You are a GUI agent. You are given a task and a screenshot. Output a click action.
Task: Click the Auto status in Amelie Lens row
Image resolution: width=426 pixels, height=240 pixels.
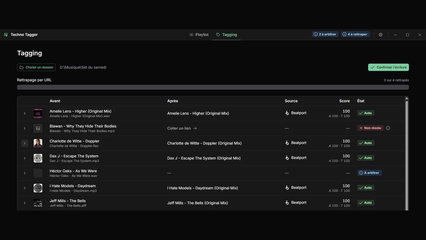[366, 113]
